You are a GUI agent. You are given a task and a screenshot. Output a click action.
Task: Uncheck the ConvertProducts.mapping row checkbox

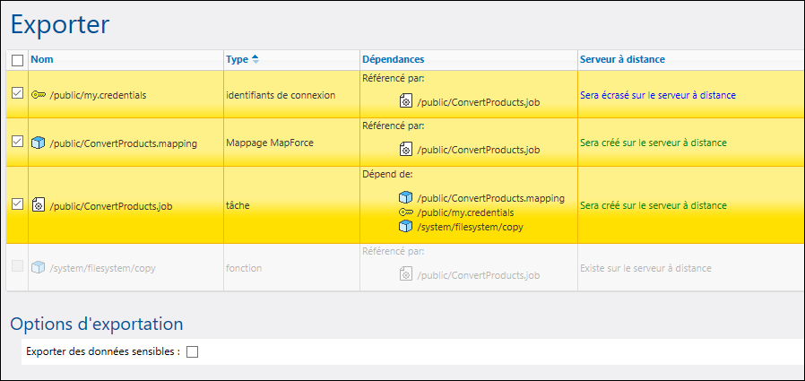pyautogui.click(x=17, y=142)
